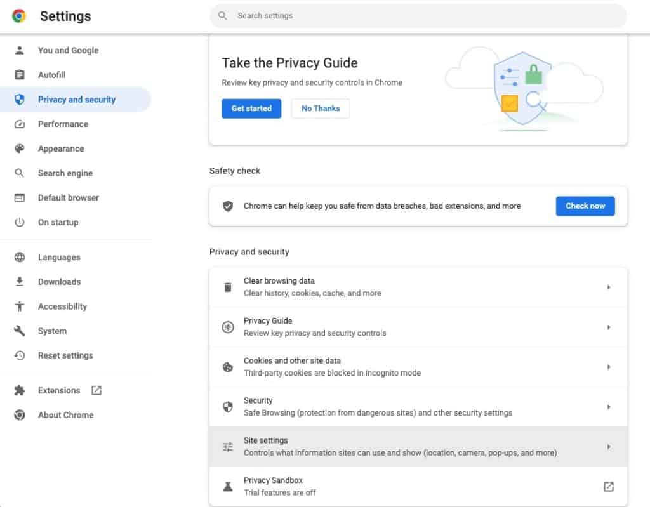Click the palette icon for Appearance
The width and height of the screenshot is (650, 507).
[20, 148]
